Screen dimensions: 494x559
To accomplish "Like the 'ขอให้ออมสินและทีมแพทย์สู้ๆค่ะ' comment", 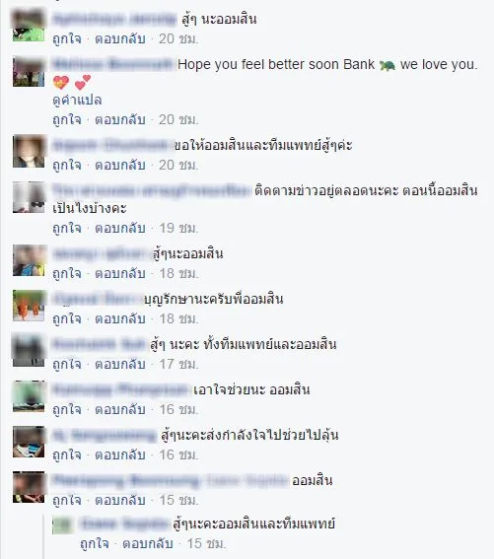I will (x=67, y=165).
